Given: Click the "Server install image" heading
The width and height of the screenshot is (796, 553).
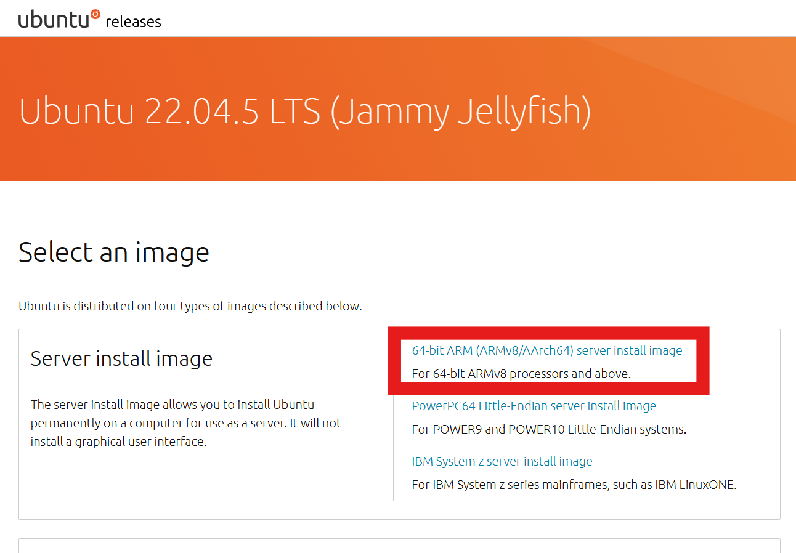Looking at the screenshot, I should point(121,358).
